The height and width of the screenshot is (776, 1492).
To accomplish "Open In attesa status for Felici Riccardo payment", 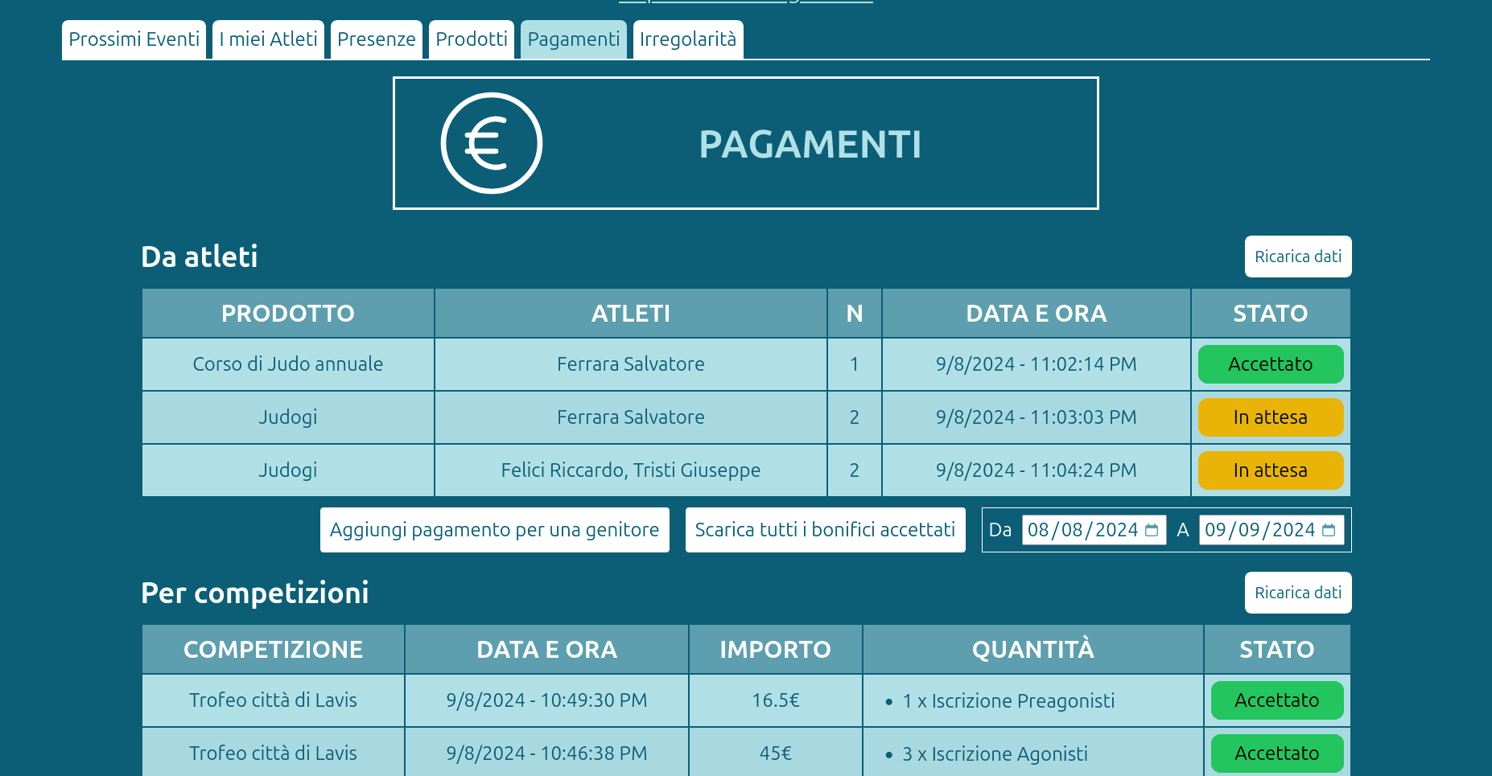I will (x=1270, y=470).
